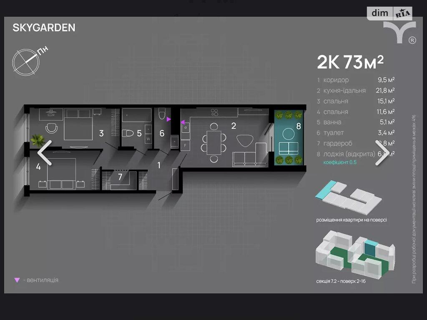
Task: Click the 'ванна' 5,1 м² list entry
Action: [355, 122]
